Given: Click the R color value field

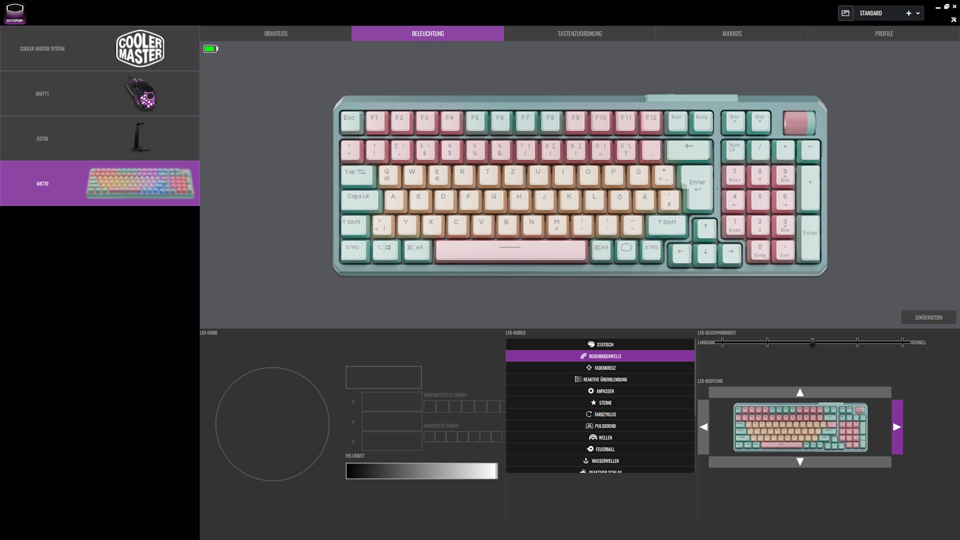Looking at the screenshot, I should 391,401.
